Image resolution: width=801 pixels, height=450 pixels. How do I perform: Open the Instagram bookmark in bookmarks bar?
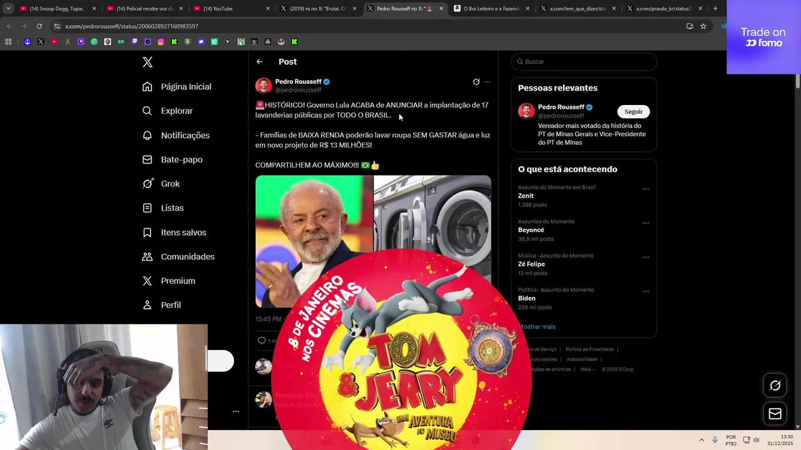[x=161, y=42]
